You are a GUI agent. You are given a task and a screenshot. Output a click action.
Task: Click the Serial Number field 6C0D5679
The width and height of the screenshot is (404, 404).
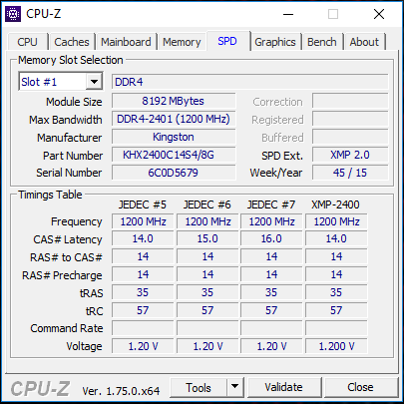coord(174,173)
